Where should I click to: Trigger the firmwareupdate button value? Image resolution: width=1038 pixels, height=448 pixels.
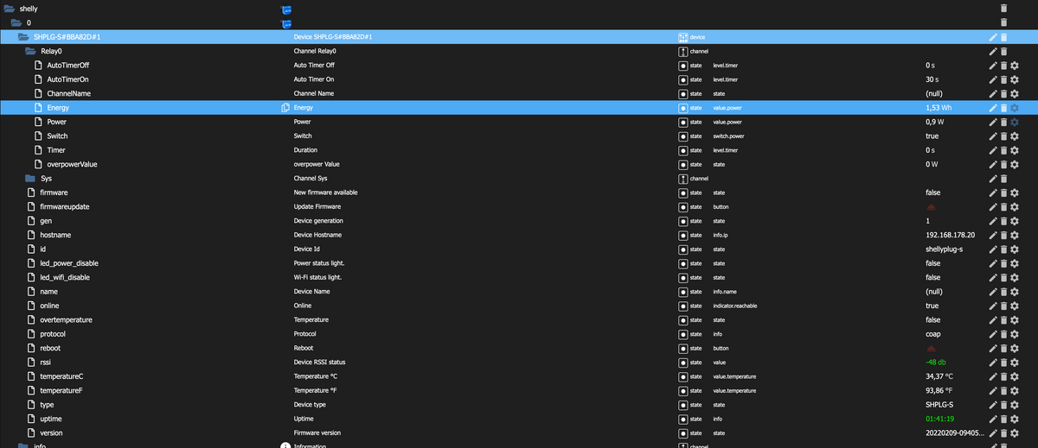(x=932, y=207)
